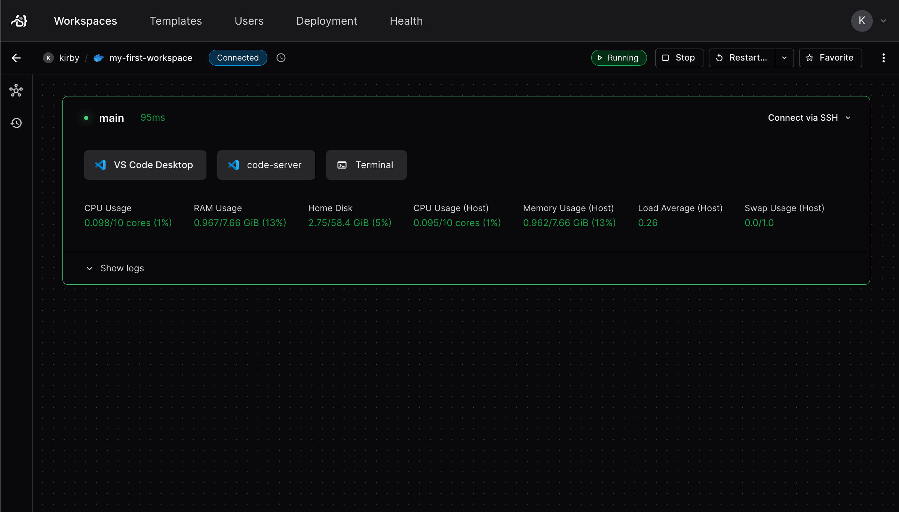Image resolution: width=899 pixels, height=512 pixels.
Task: Click the Stop workspace button icon
Action: tap(666, 58)
